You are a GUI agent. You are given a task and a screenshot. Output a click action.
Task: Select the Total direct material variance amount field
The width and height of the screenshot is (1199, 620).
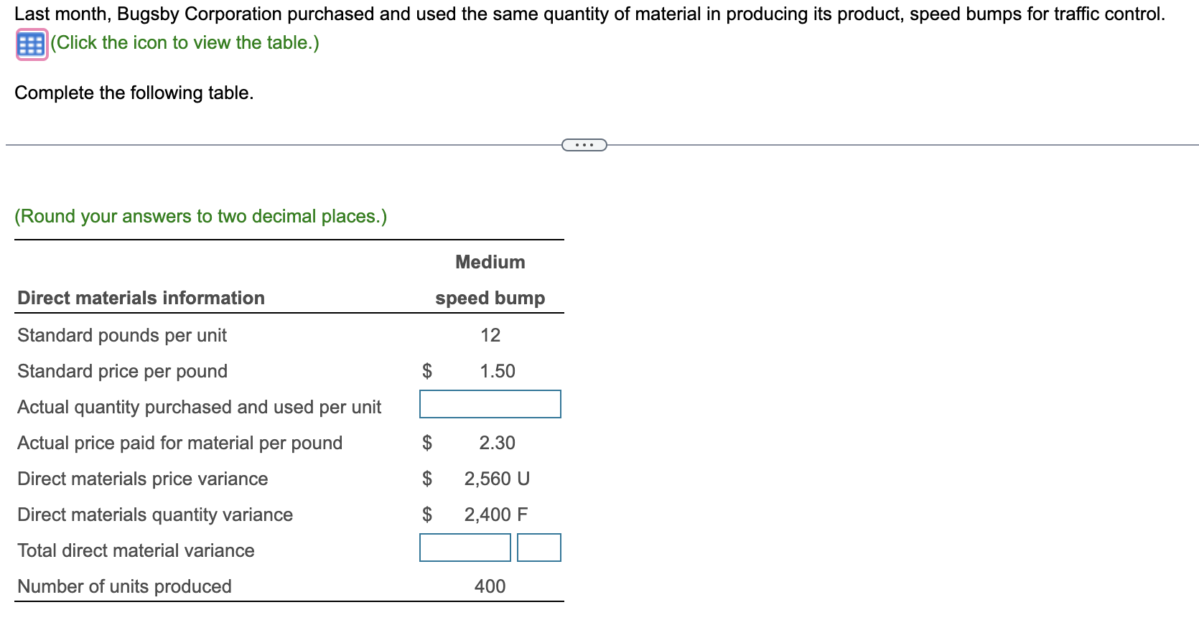[465, 548]
